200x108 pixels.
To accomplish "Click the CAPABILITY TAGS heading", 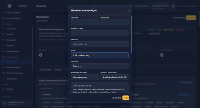I will pos(82,86).
